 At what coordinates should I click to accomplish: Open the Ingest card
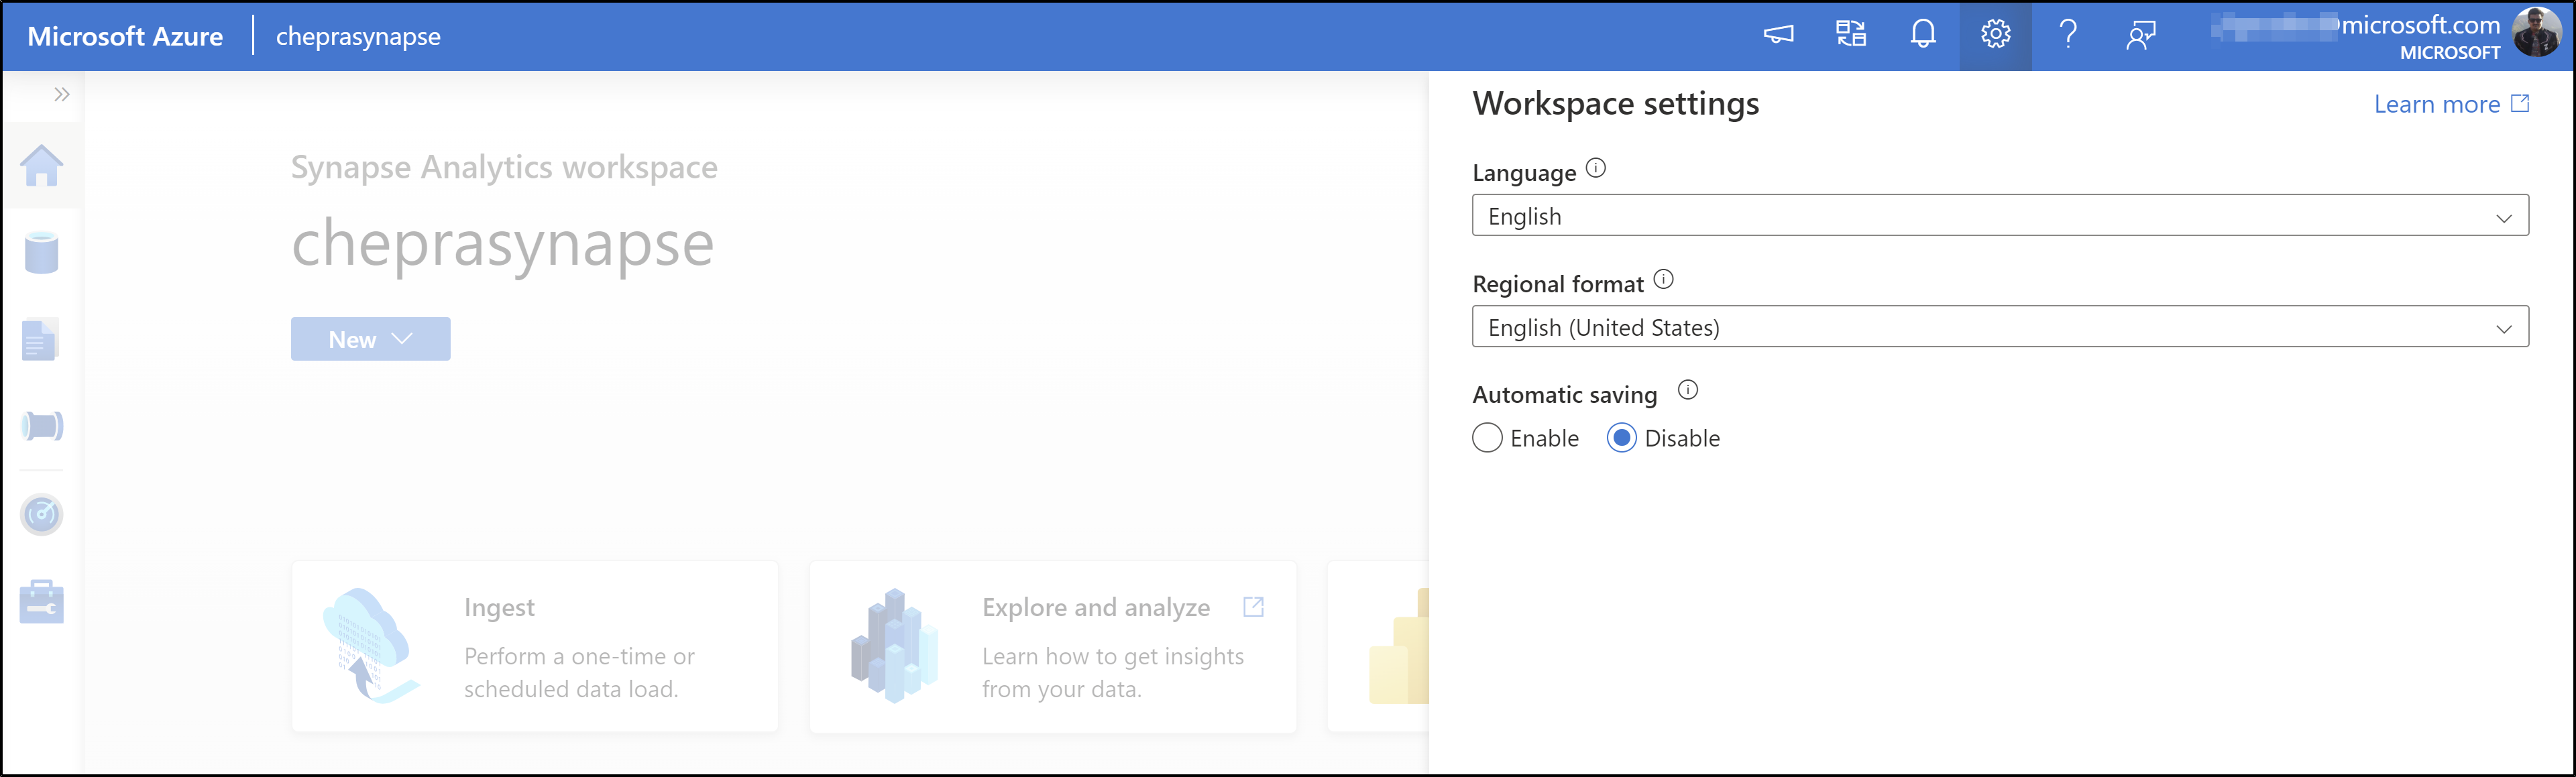tap(535, 647)
